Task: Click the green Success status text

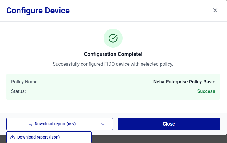Action: pos(206,91)
